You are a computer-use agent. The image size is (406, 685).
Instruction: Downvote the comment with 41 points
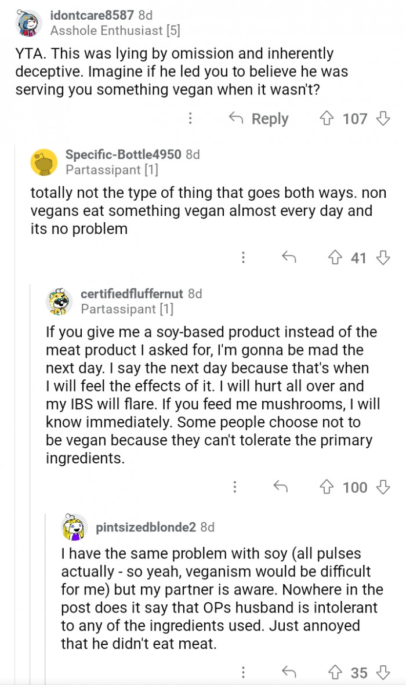coord(383,258)
